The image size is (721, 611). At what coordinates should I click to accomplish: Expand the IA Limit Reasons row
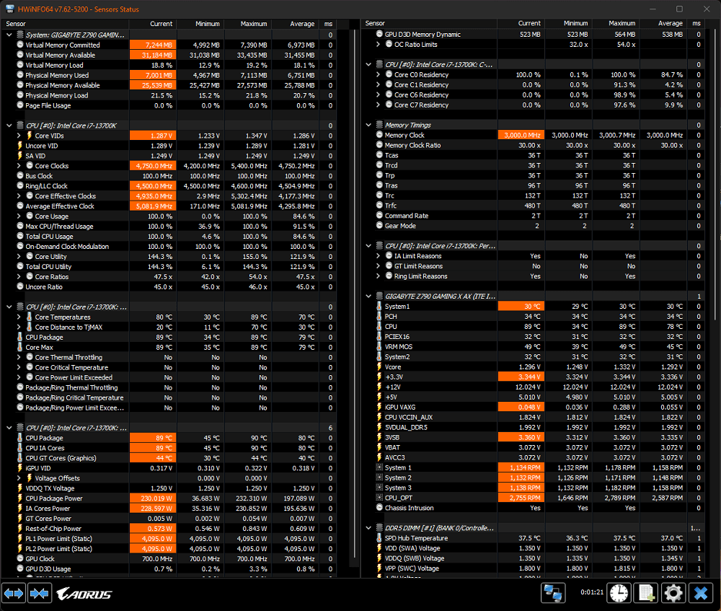378,256
